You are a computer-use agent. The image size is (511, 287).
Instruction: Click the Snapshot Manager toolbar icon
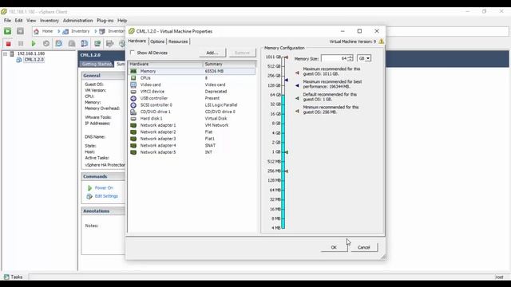click(85, 43)
